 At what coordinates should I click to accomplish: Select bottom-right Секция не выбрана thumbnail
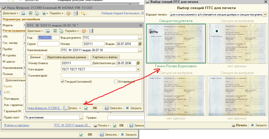pyautogui.click(x=237, y=96)
